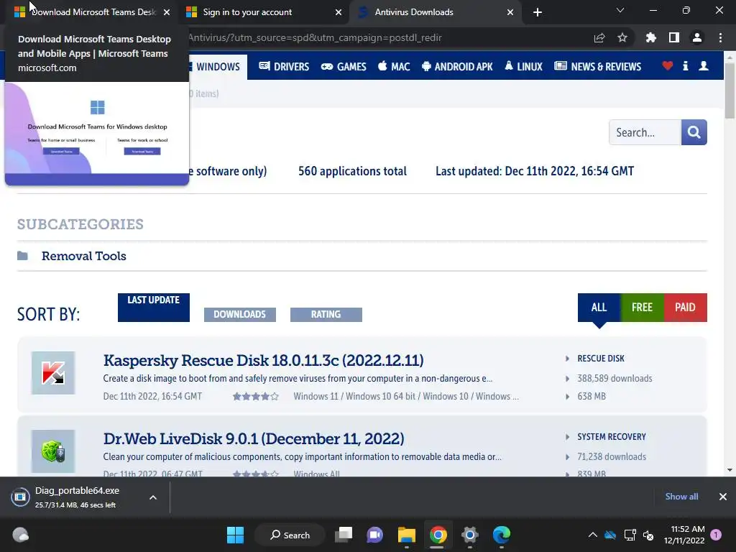The width and height of the screenshot is (736, 552).
Task: Click the 560 applications total text
Action: [x=352, y=171]
